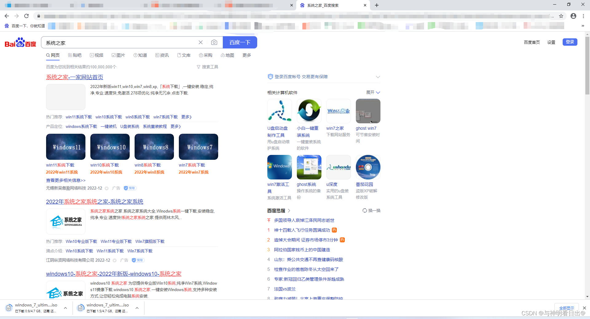Open first ISO download options chevron
This screenshot has height=319, width=590.
65,308
